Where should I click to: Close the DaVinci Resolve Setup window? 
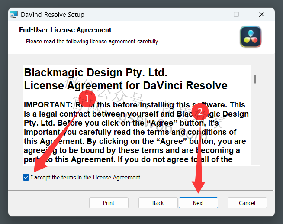[x=262, y=14]
